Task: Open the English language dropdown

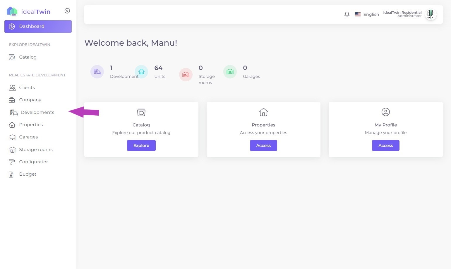Action: pyautogui.click(x=367, y=14)
